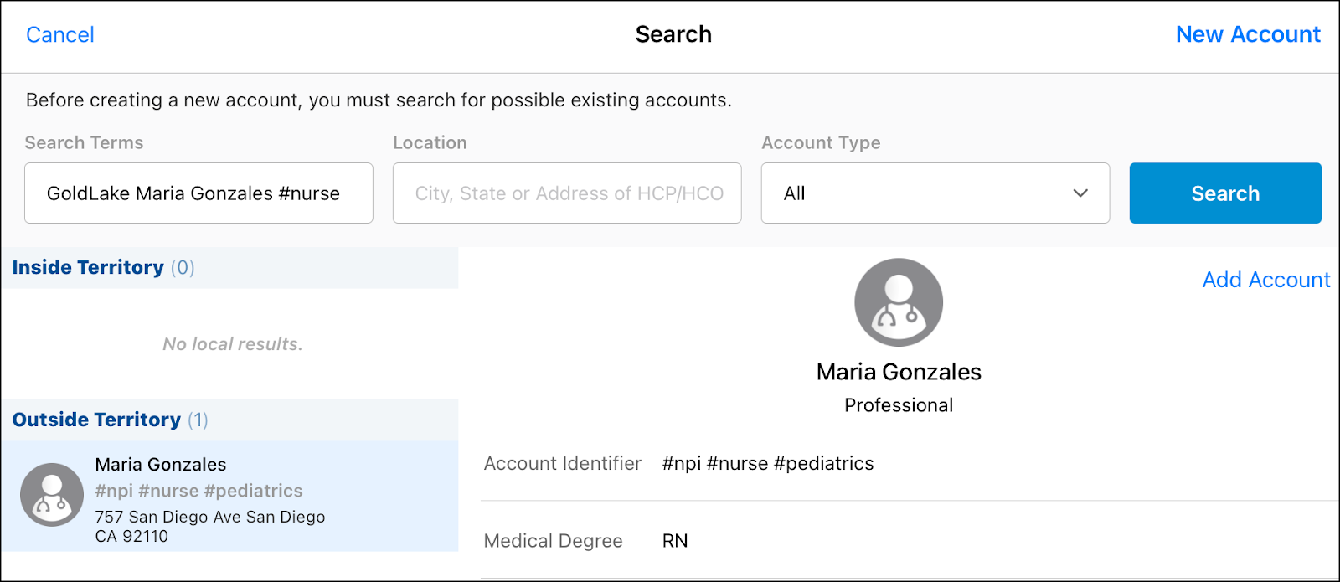The width and height of the screenshot is (1340, 582).
Task: Click the Medical Degree RN value
Action: point(675,541)
